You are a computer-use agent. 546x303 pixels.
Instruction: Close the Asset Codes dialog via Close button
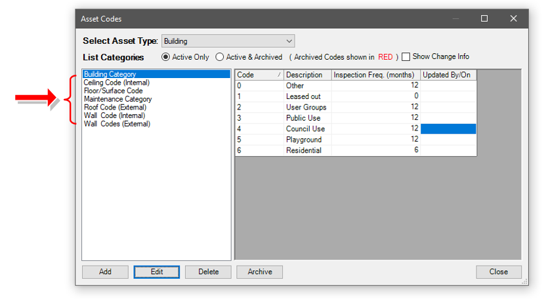pos(498,272)
